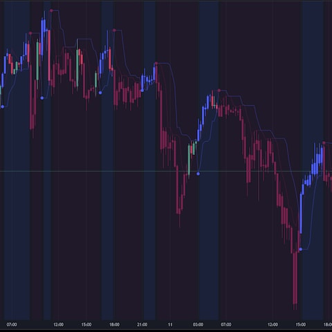Select the topmost red signal dot on the chart

click(51, 10)
